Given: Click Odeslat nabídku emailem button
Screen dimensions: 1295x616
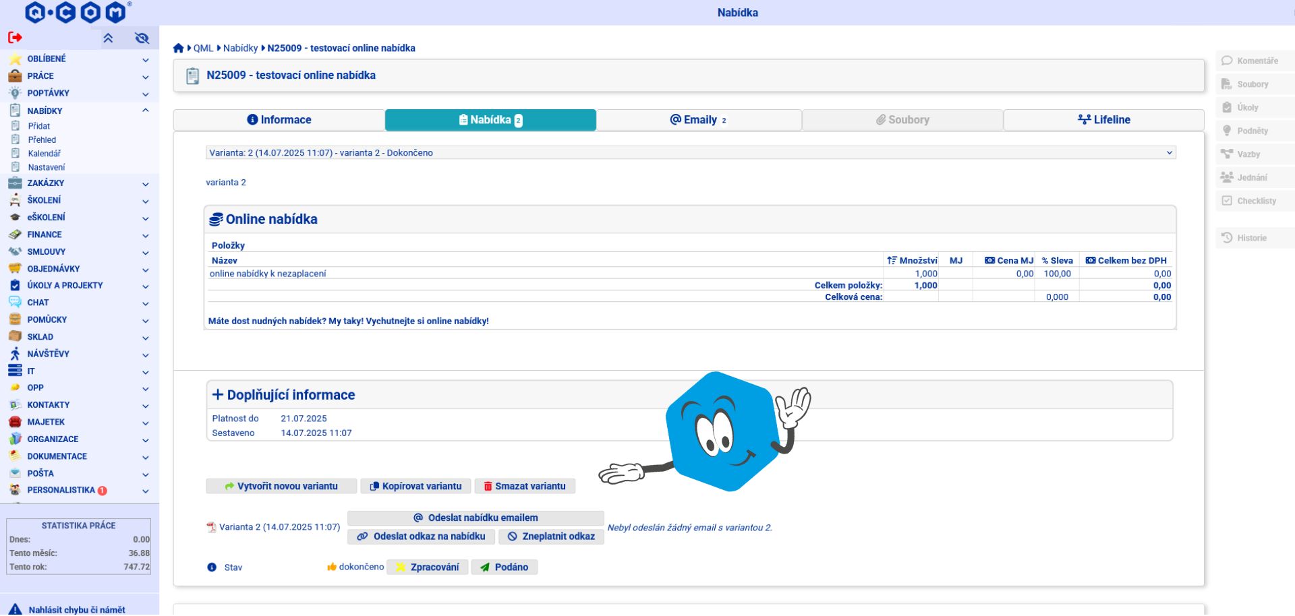Looking at the screenshot, I should tap(476, 518).
